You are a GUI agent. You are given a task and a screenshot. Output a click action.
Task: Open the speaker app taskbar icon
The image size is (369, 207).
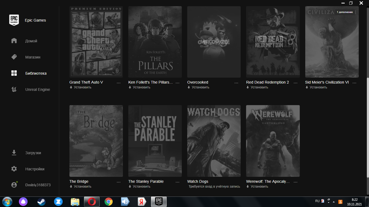125,202
